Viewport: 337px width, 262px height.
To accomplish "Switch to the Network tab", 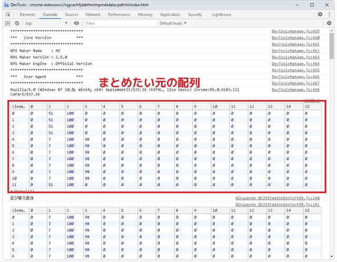I will click(x=93, y=15).
